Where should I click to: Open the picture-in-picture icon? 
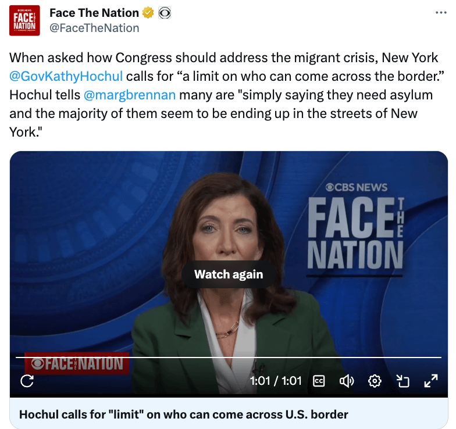[402, 381]
